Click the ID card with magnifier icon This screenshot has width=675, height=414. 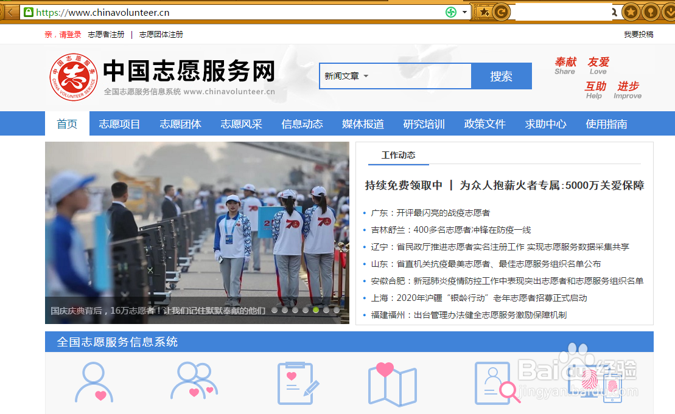point(493,383)
